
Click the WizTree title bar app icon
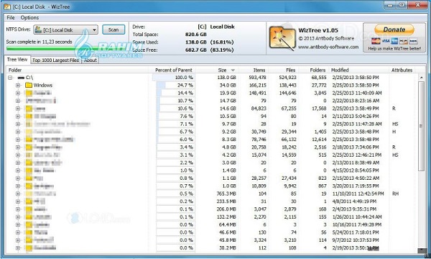[x=7, y=6]
